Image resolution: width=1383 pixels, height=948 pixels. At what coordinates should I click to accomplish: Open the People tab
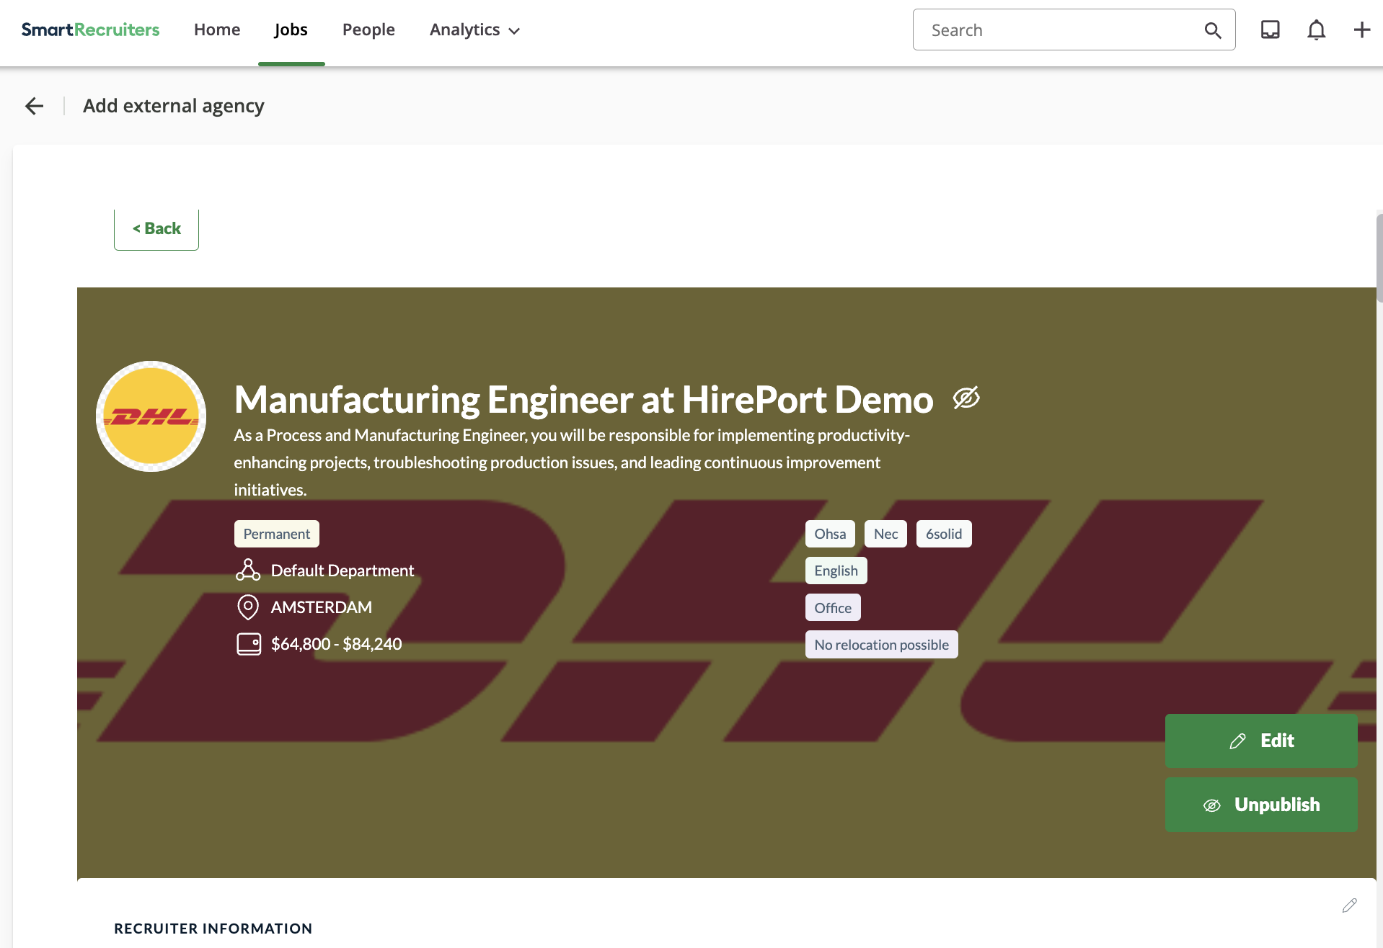(x=368, y=30)
